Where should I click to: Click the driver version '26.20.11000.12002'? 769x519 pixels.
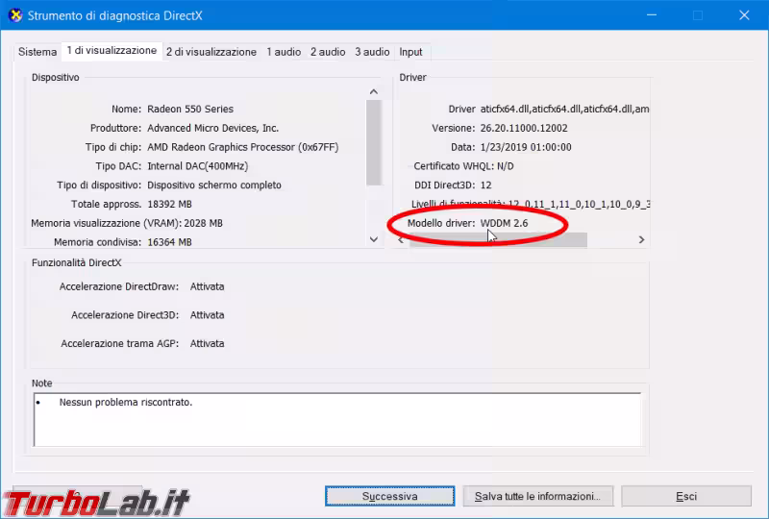[524, 128]
